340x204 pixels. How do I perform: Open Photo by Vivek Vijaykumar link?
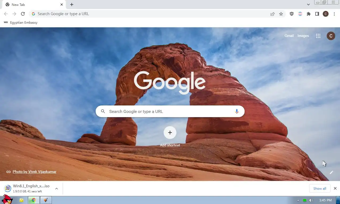[35, 172]
